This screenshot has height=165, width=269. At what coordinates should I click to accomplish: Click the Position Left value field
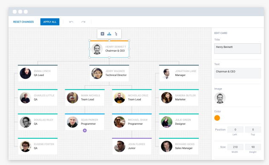coord(235,130)
